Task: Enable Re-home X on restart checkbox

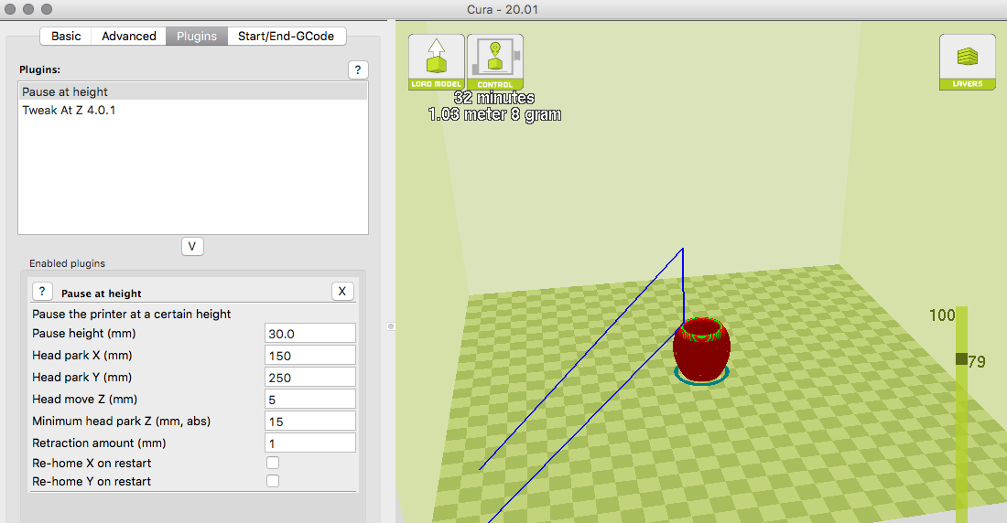Action: click(273, 463)
